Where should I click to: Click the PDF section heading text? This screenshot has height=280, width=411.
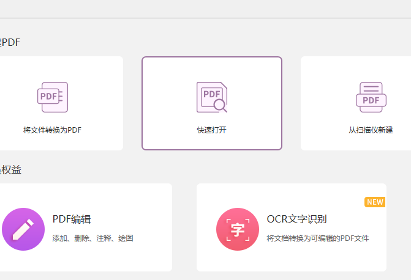pos(11,42)
